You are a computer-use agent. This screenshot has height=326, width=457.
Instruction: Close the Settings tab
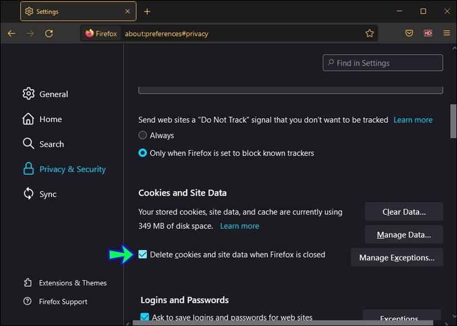coord(127,11)
